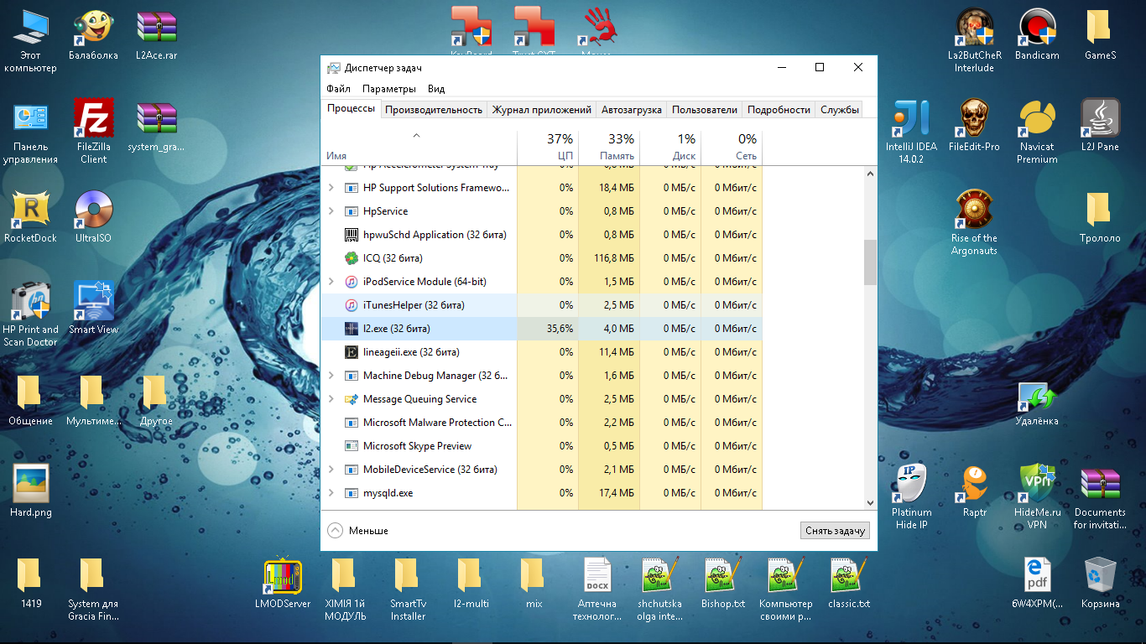Select the Navicat Premium shortcut
This screenshot has height=644, width=1146.
pos(1037,132)
